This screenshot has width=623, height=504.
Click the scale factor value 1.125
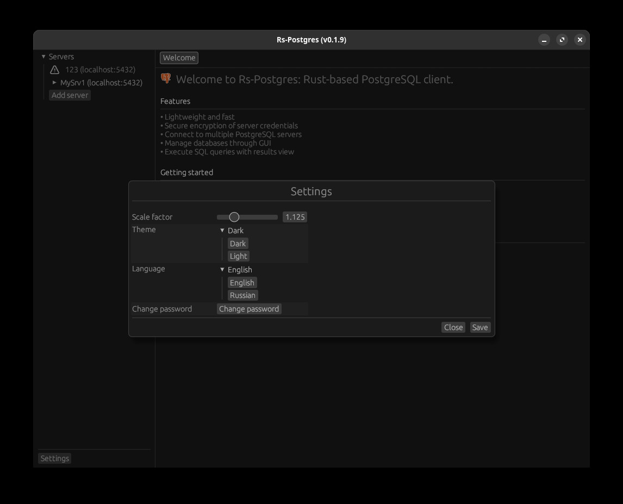[295, 217]
